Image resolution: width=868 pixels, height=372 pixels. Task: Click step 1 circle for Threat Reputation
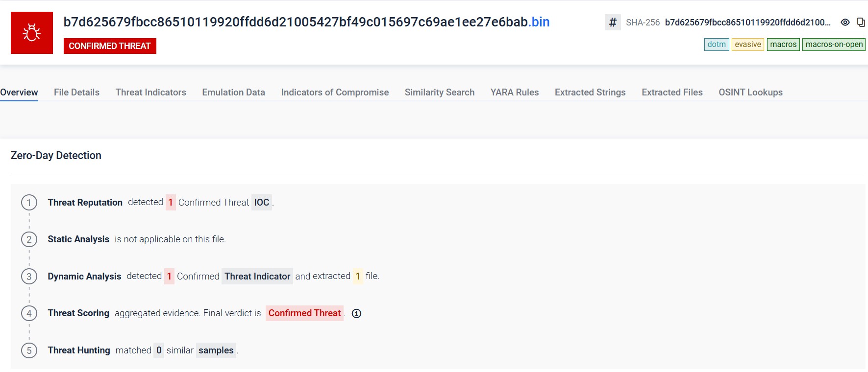point(29,203)
